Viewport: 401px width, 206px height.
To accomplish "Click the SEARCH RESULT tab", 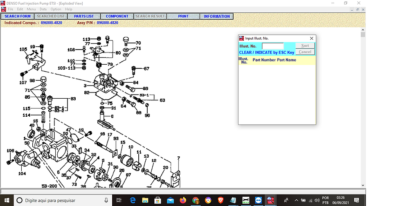I will (150, 16).
